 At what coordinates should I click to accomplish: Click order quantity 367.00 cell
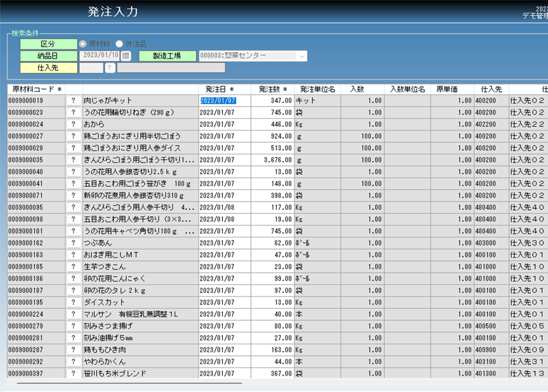coord(273,373)
